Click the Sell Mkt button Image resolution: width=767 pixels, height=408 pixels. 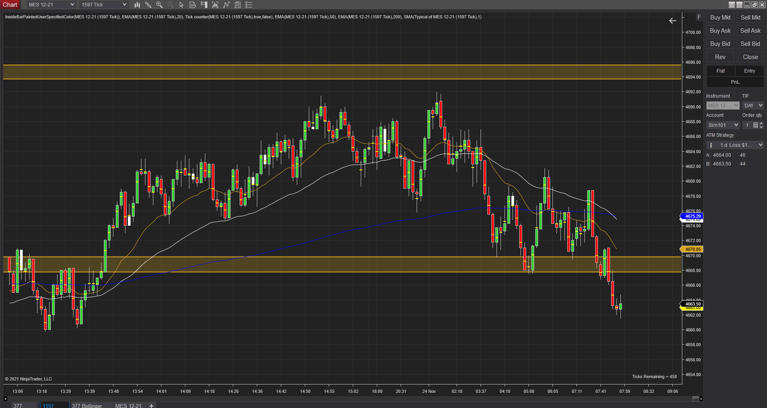[x=750, y=18]
